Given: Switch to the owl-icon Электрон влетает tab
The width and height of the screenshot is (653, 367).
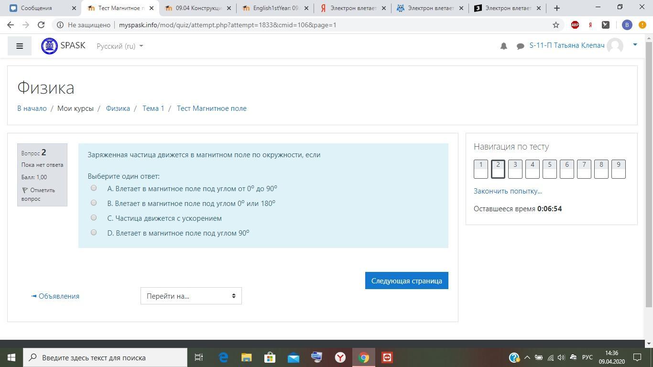Looking at the screenshot, I should point(430,8).
